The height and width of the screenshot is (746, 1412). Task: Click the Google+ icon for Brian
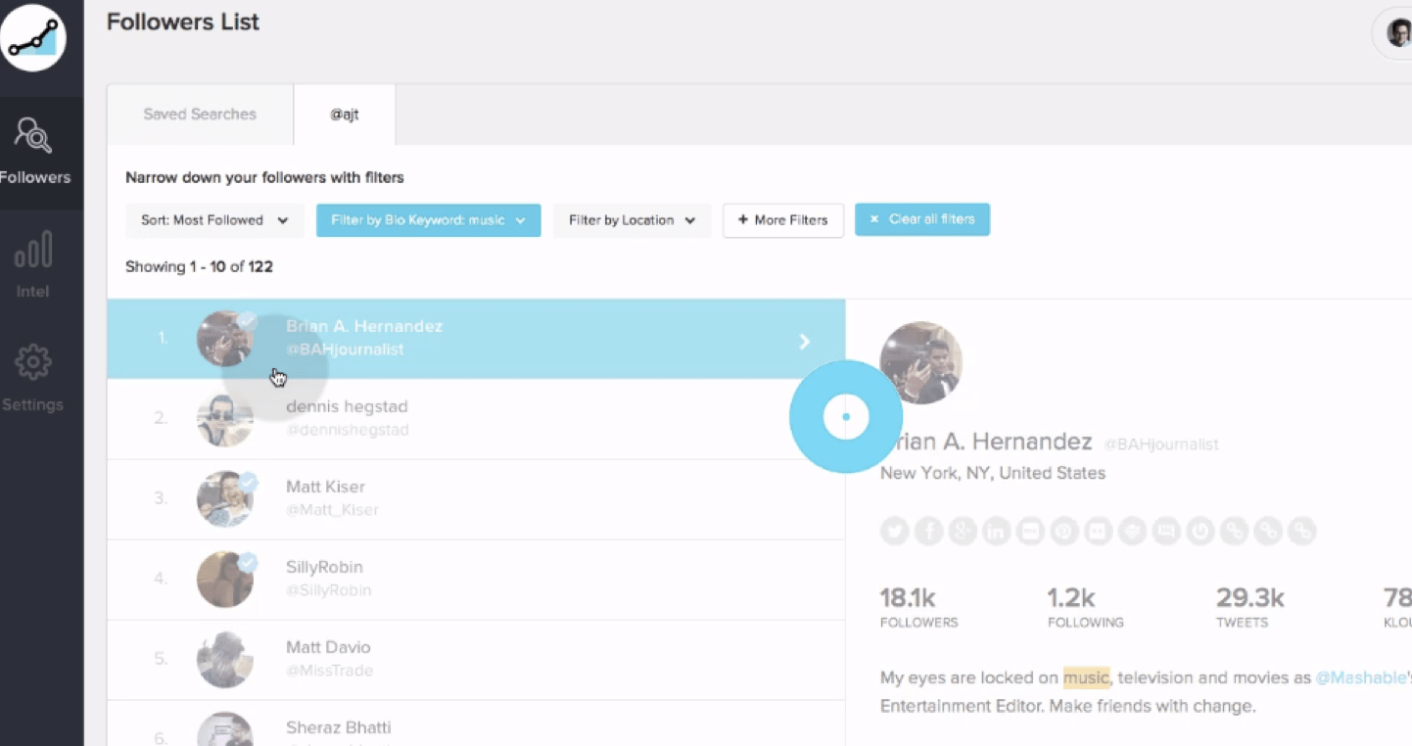pos(963,530)
